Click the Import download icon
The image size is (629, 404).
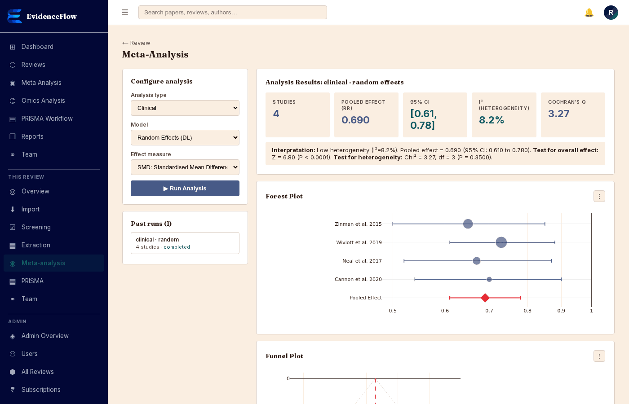(x=13, y=209)
